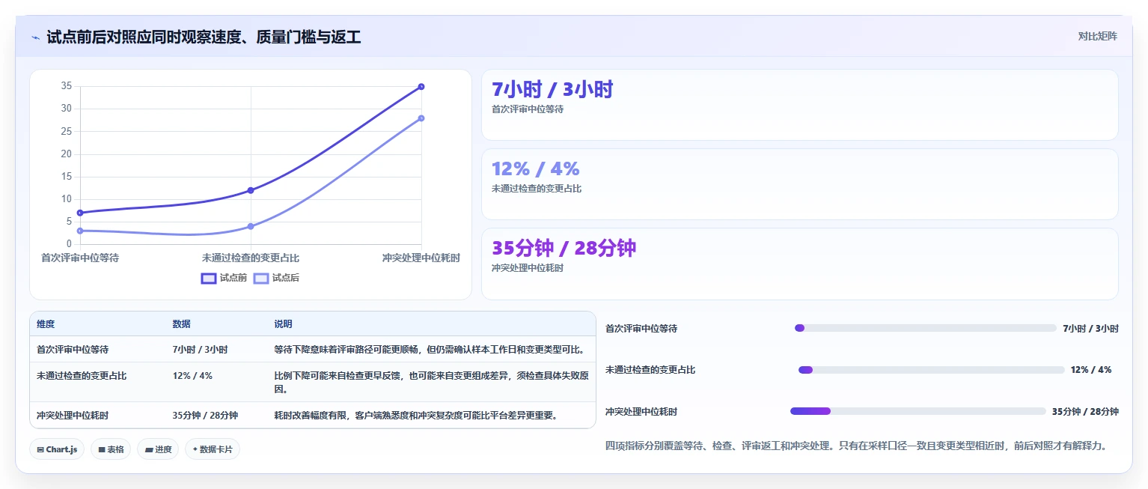Click the lightning icon beside the card title
Screen dimensions: 1148x489
tap(36, 37)
